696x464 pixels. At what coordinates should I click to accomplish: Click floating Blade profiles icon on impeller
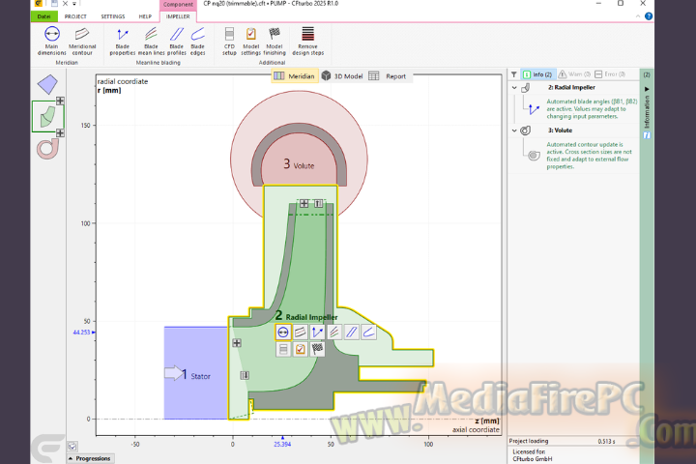(x=351, y=333)
